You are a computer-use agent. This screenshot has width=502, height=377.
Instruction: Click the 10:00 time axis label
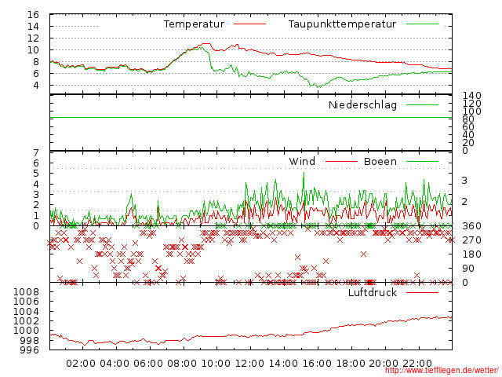pos(216,363)
